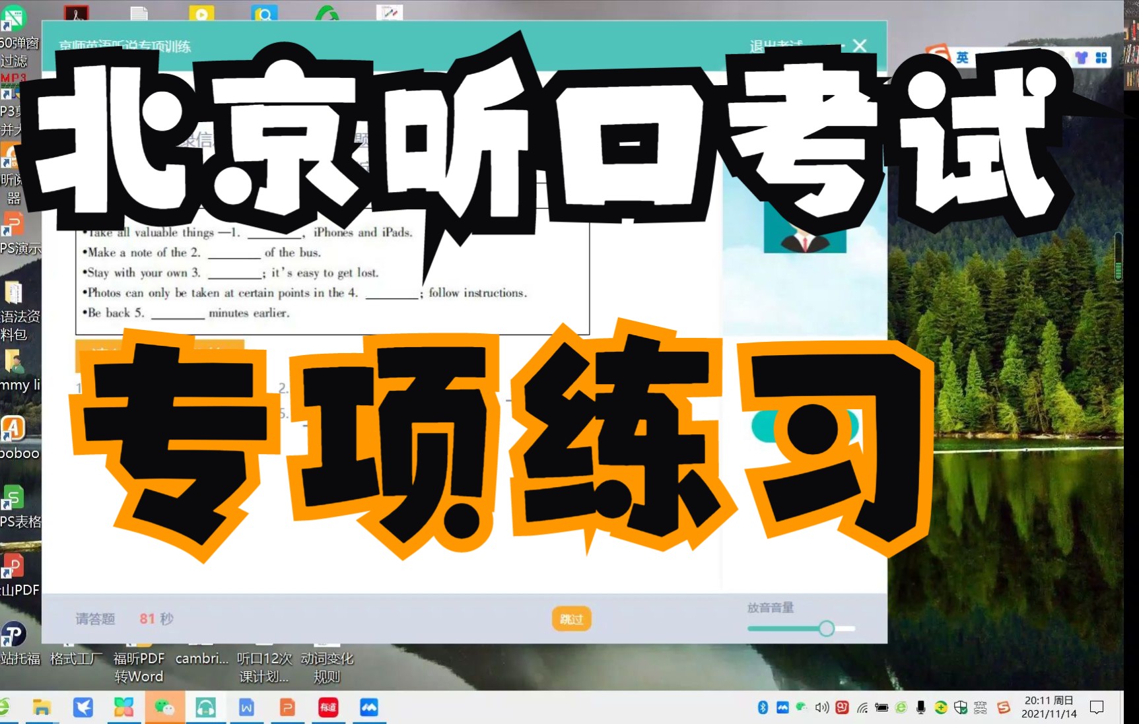1139x724 pixels.
Task: Open the blue magnifier desktop icon
Action: click(x=264, y=12)
